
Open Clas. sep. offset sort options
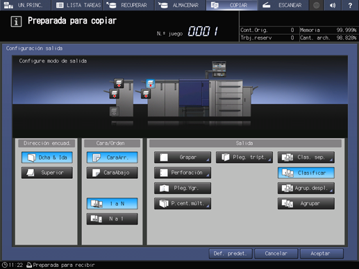[306, 157]
